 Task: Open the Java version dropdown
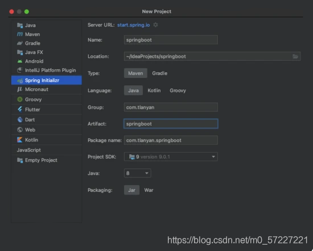(137, 173)
